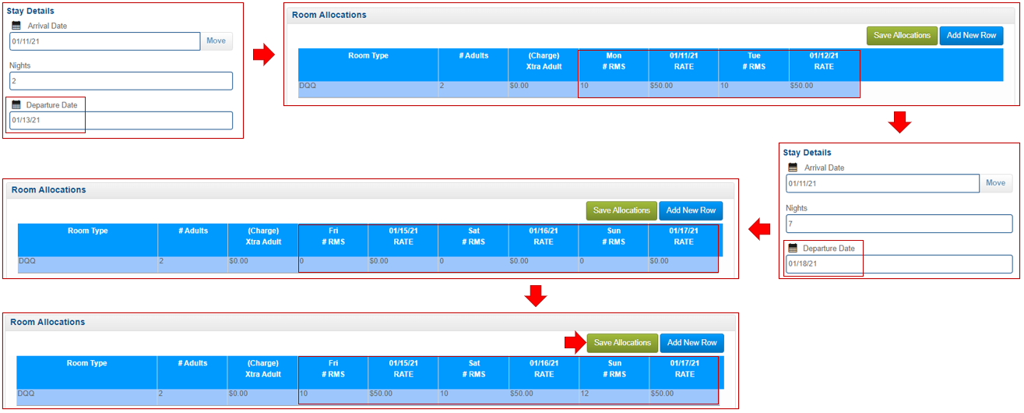
Task: Open Arrival Date calendar icon in 2-night stay
Action: (17, 26)
